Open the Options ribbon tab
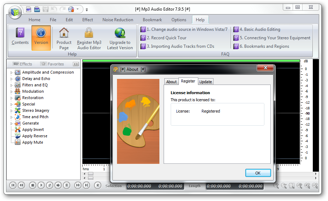 179,20
